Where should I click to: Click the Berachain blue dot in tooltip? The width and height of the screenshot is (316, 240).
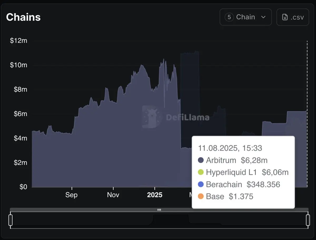click(x=201, y=184)
